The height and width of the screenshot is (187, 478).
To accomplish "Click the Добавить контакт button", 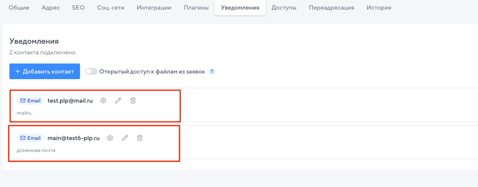I will (x=45, y=72).
